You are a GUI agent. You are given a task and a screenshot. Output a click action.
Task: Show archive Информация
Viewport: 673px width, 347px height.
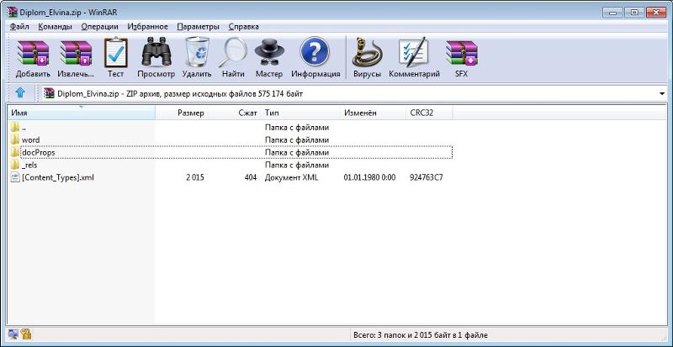click(315, 52)
